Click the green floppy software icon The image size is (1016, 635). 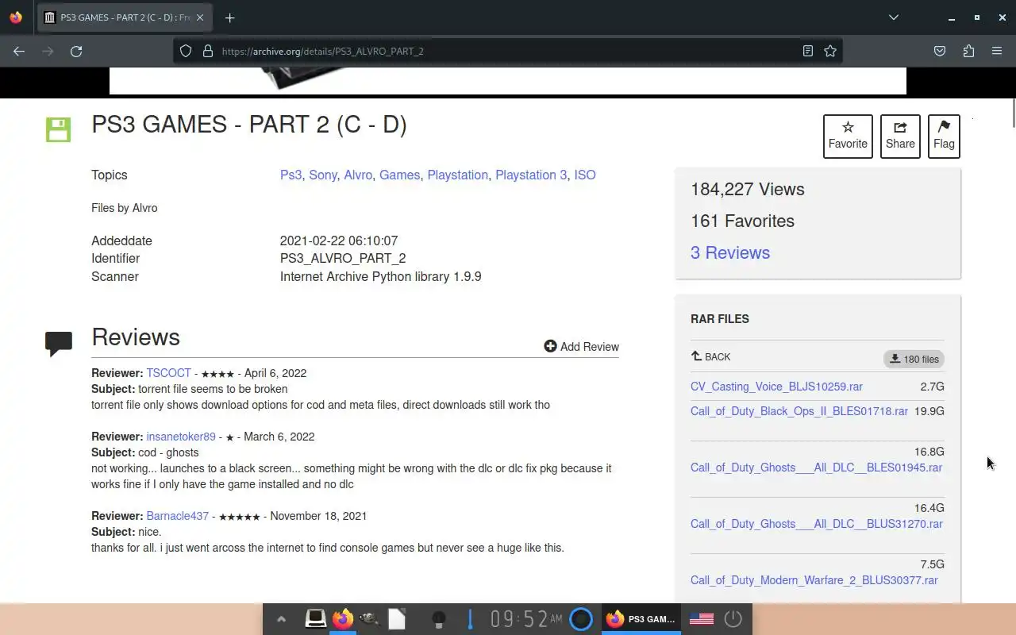(58, 129)
